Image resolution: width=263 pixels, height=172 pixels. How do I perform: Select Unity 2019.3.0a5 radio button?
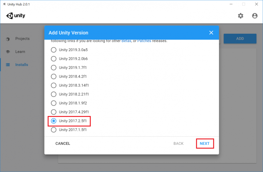click(54, 50)
